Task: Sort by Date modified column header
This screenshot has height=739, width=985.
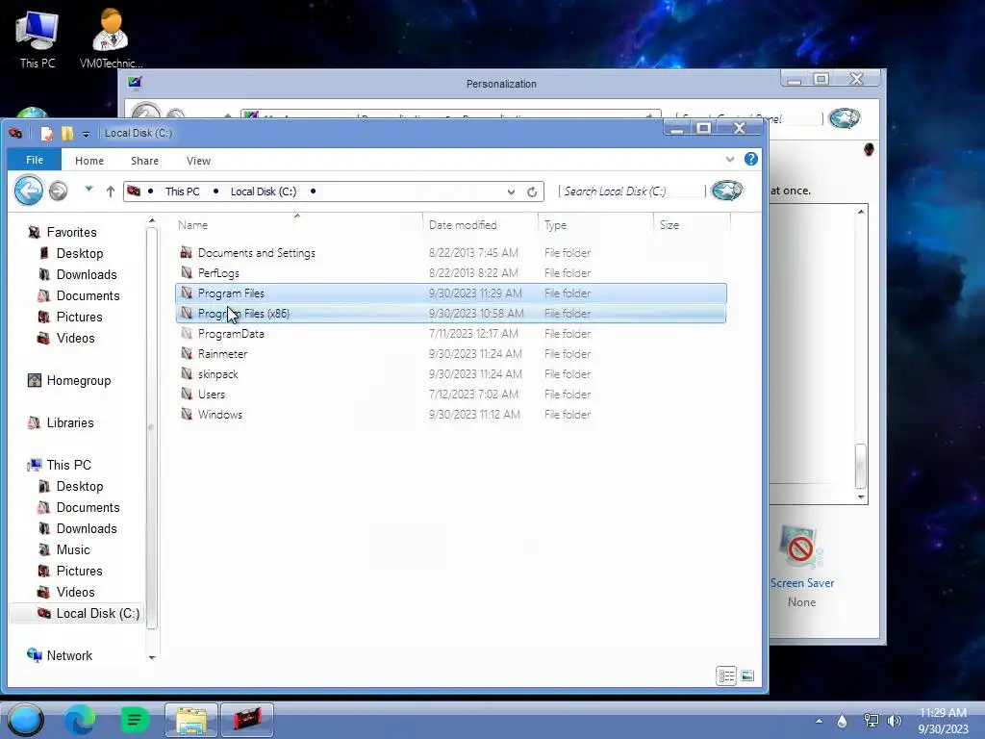Action: [x=481, y=225]
